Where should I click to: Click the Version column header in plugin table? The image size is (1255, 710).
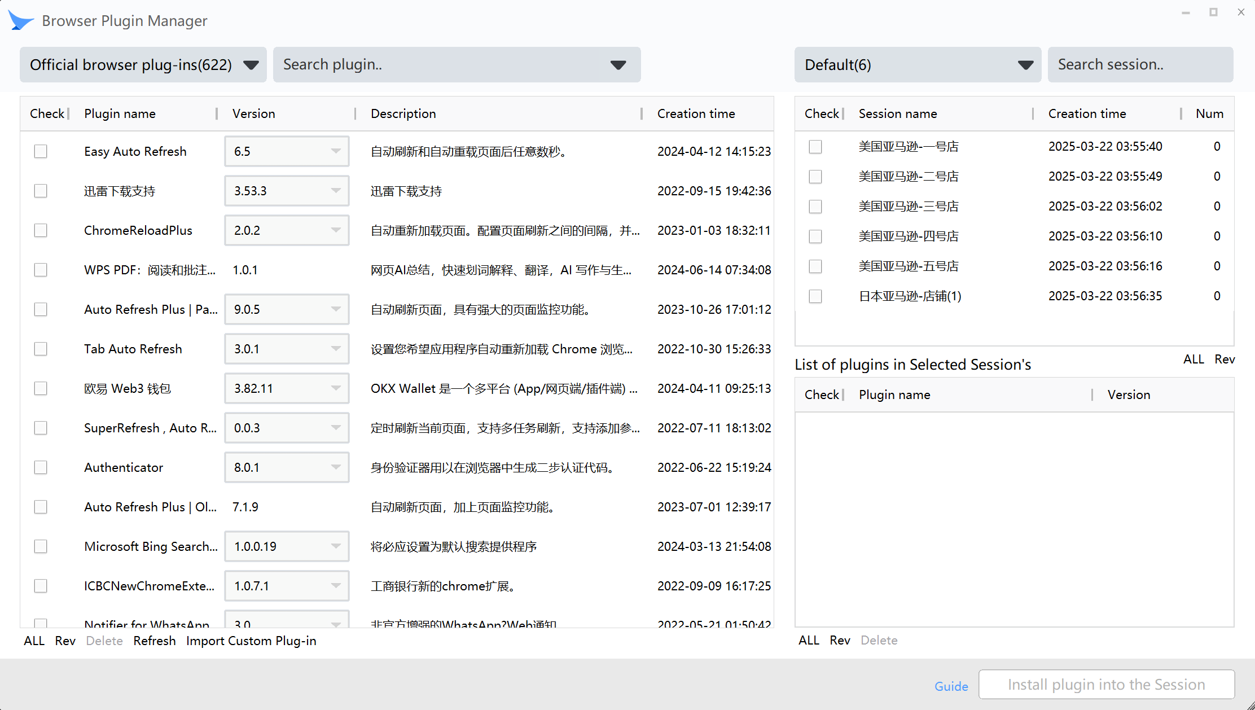(x=254, y=113)
